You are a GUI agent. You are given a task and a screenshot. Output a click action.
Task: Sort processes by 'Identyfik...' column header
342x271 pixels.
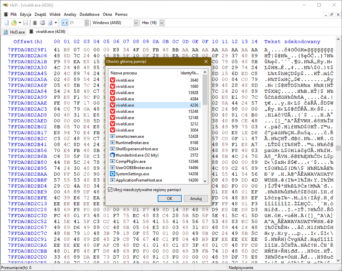(x=190, y=73)
